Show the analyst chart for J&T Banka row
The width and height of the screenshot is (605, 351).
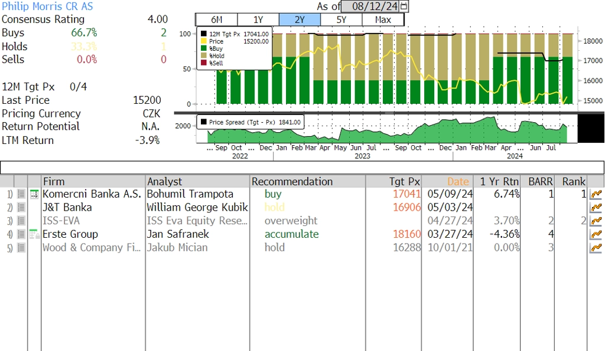click(596, 208)
